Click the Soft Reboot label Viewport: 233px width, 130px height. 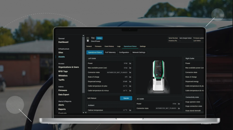tap(92, 98)
